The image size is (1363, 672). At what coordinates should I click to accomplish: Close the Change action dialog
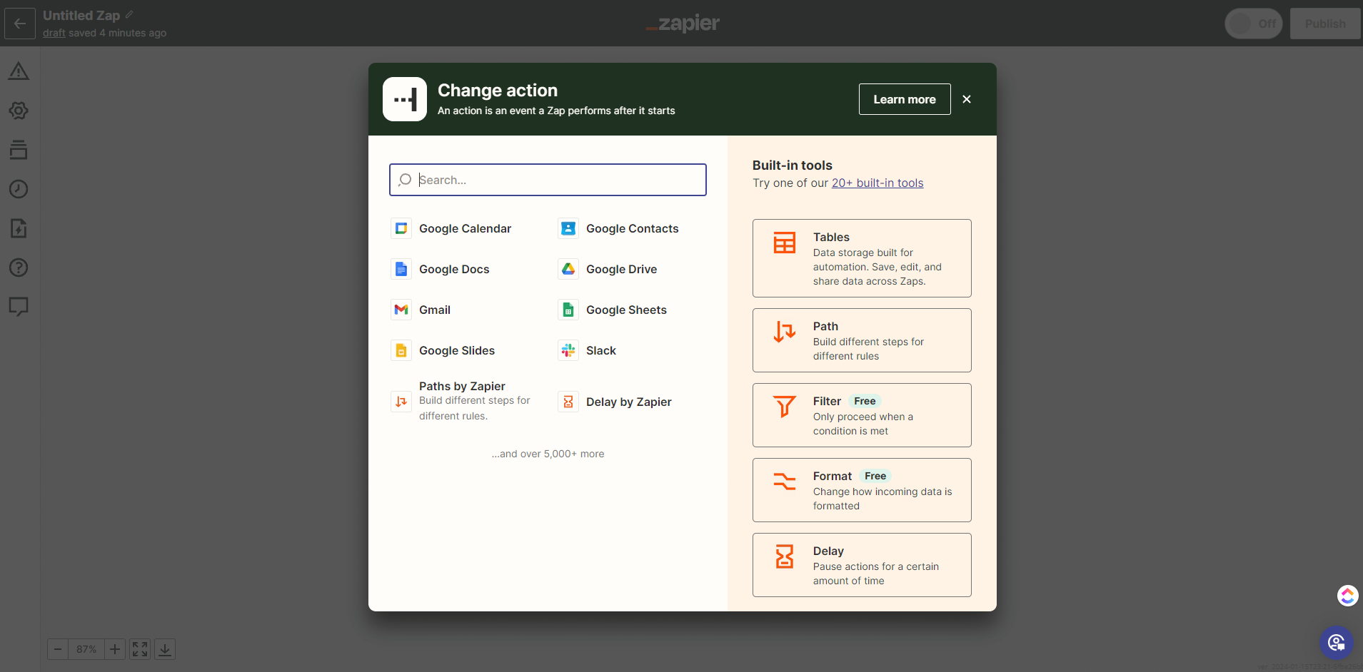click(967, 99)
